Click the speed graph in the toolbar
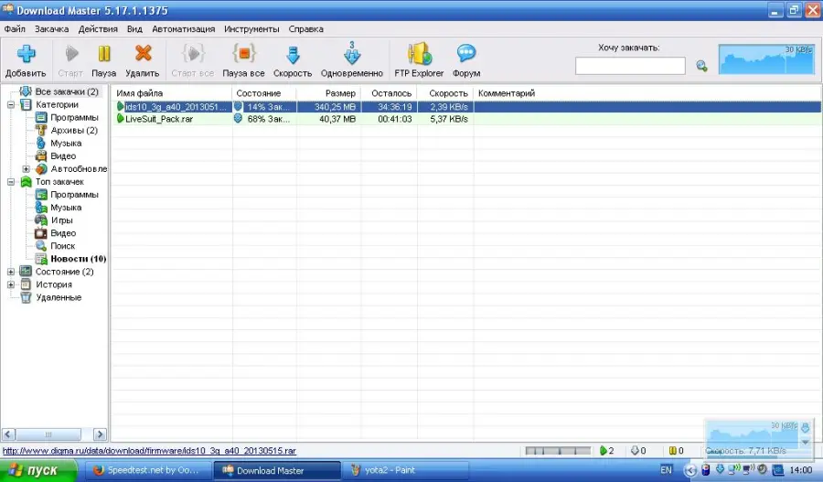Image resolution: width=823 pixels, height=482 pixels. click(766, 59)
